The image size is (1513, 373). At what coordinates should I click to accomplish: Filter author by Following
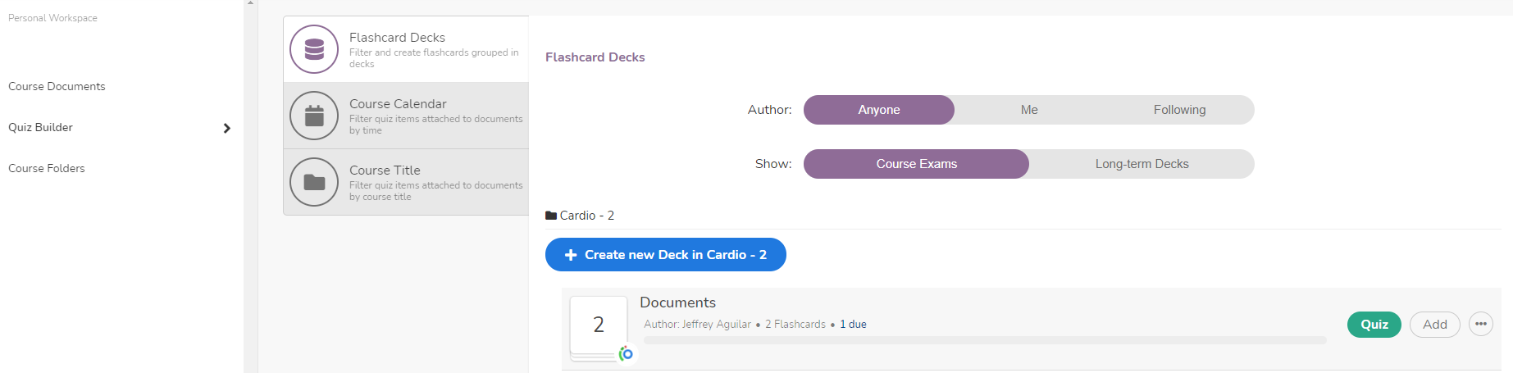1179,110
